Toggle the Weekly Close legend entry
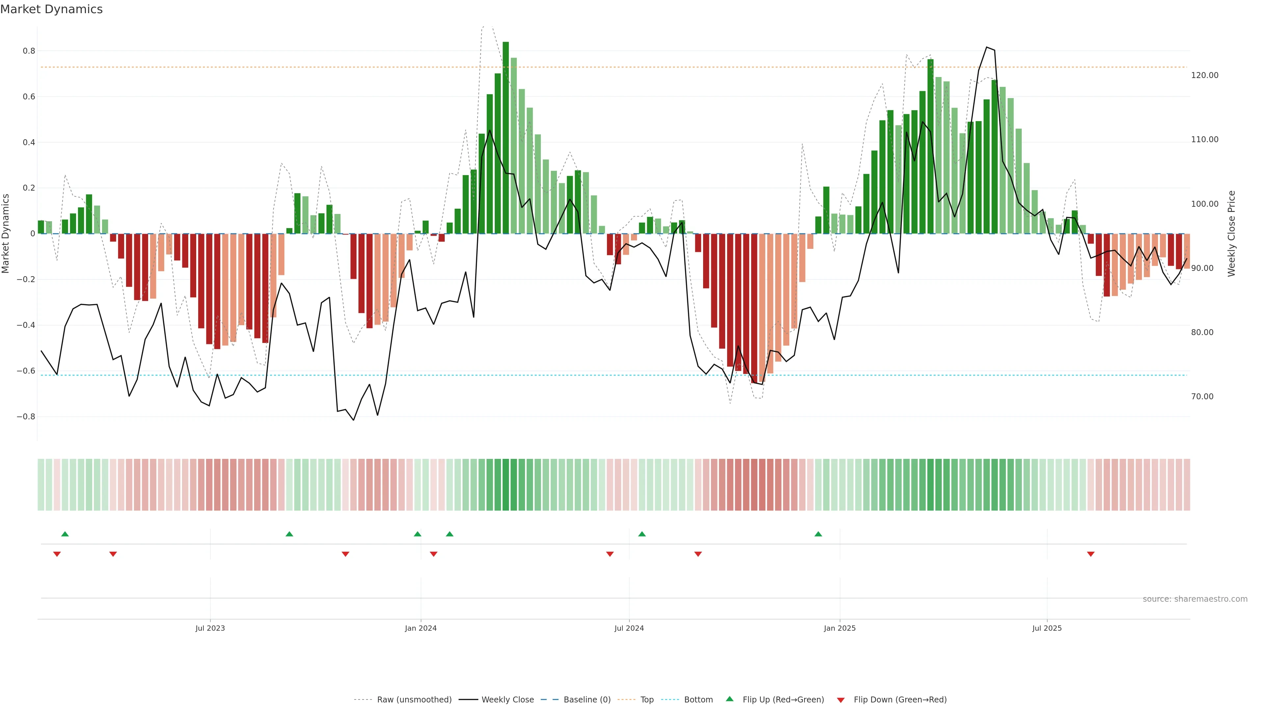Screen dimensions: 1264x711 click(507, 699)
